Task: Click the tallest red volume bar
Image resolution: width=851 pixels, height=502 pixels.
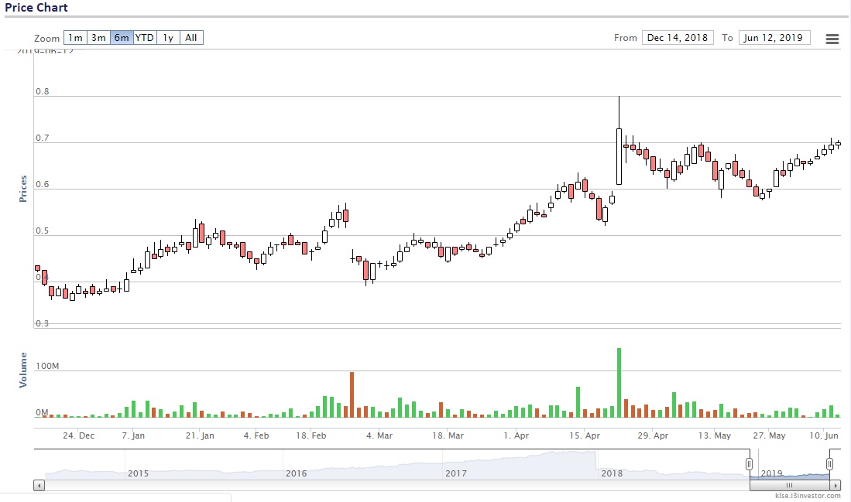Action: (352, 394)
